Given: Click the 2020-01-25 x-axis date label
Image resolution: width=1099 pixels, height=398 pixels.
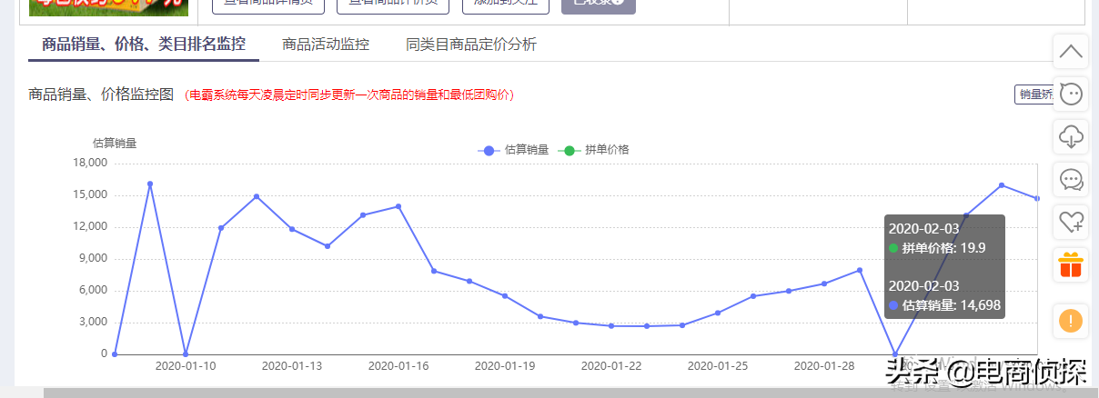Looking at the screenshot, I should (x=718, y=366).
